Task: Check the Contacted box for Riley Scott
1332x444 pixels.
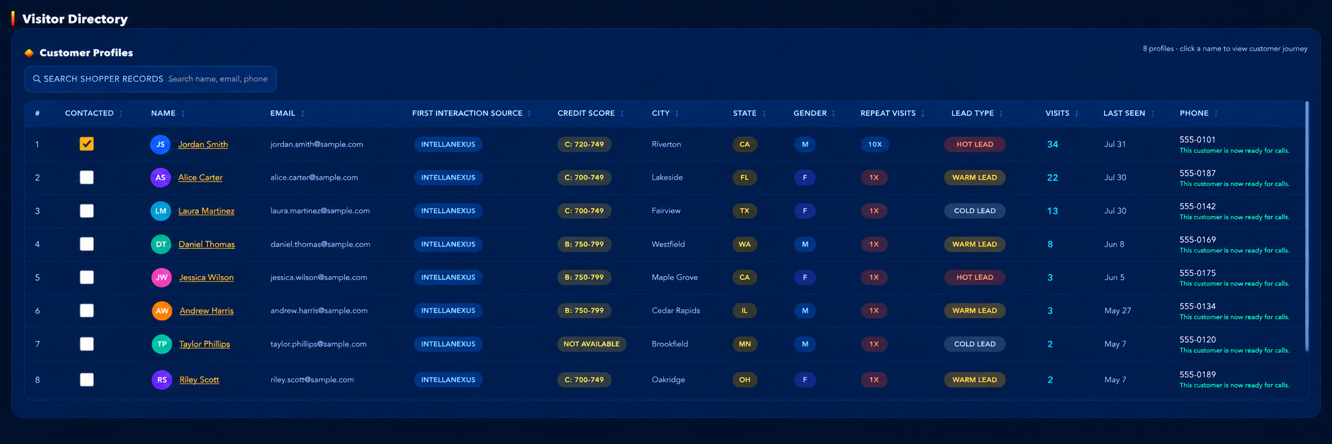Action: [86, 380]
